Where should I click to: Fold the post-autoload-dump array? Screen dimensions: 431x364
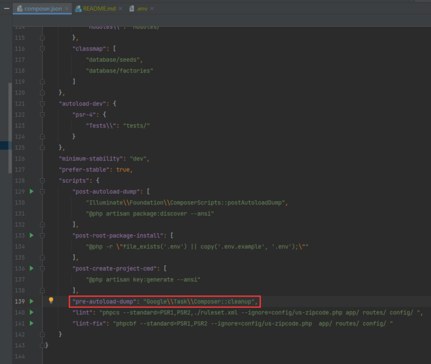[x=42, y=192]
